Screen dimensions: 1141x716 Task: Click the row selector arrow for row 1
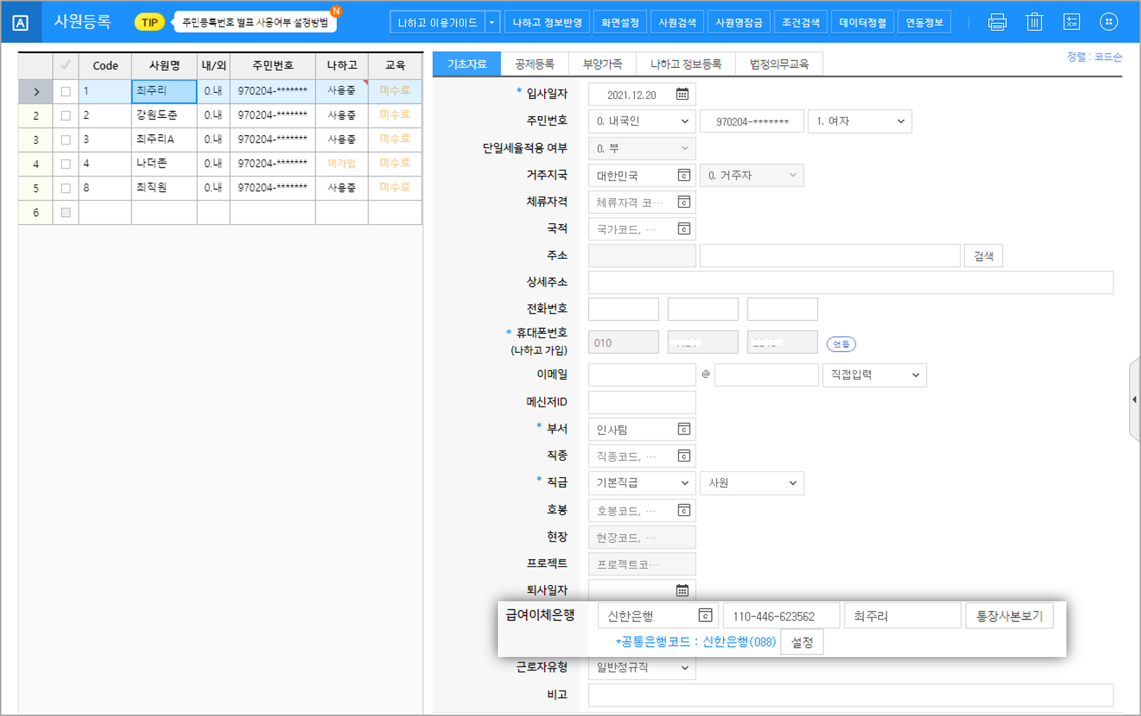[x=36, y=92]
